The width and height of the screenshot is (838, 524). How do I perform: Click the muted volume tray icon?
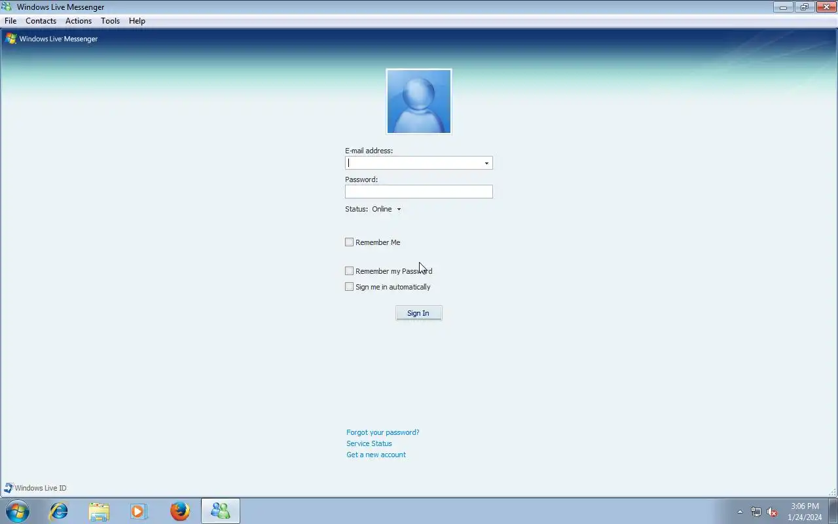tap(773, 512)
